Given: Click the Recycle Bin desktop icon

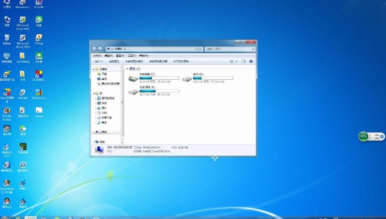Looking at the screenshot, I should (7, 38).
